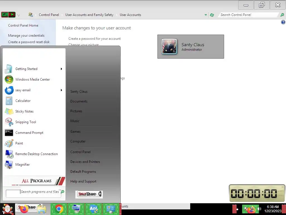Click the user accounts breadcrumb icon
The image size is (286, 215).
pyautogui.click(x=31, y=15)
